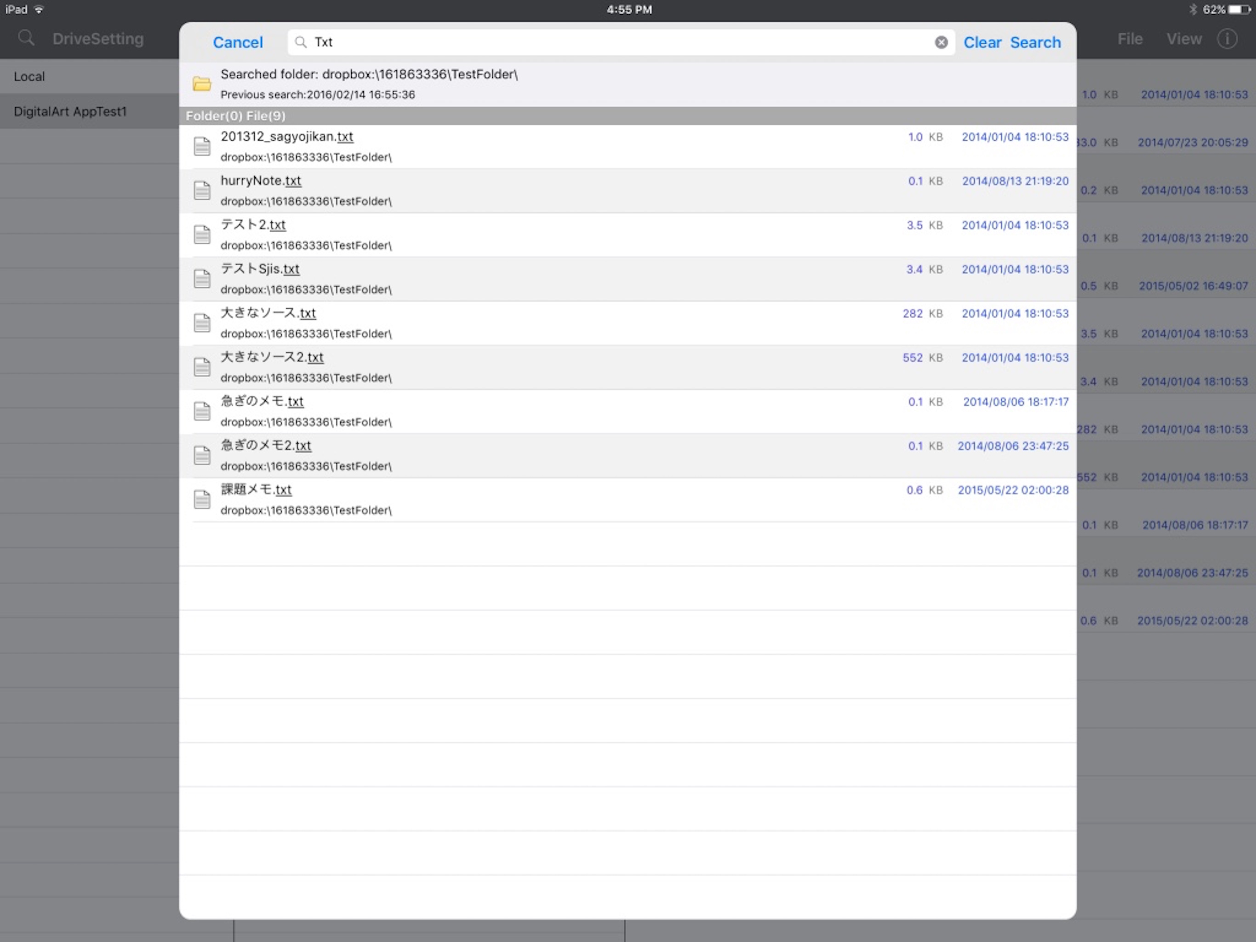Select DigitalArt AppTest1 in sidebar
The width and height of the screenshot is (1256, 942).
[90, 111]
